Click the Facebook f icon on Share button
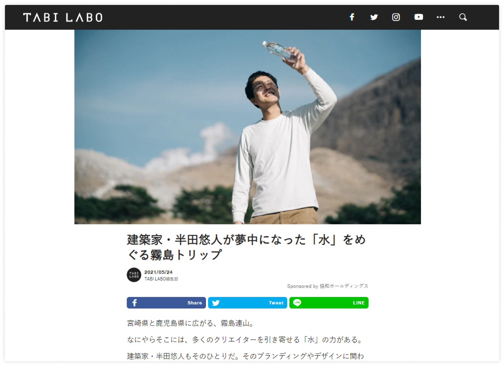 (x=134, y=303)
